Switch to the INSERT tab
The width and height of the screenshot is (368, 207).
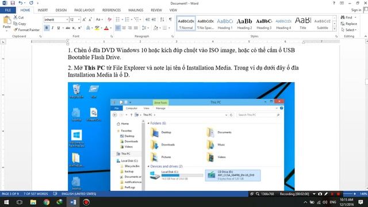pyautogui.click(x=43, y=10)
